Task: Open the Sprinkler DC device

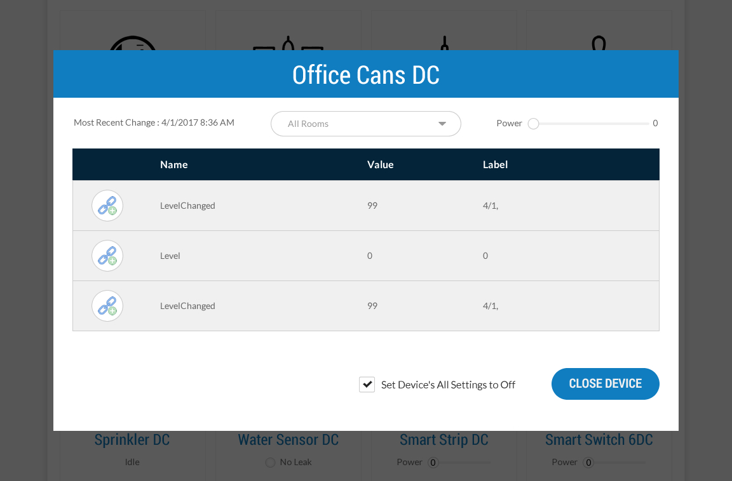Action: pos(132,440)
